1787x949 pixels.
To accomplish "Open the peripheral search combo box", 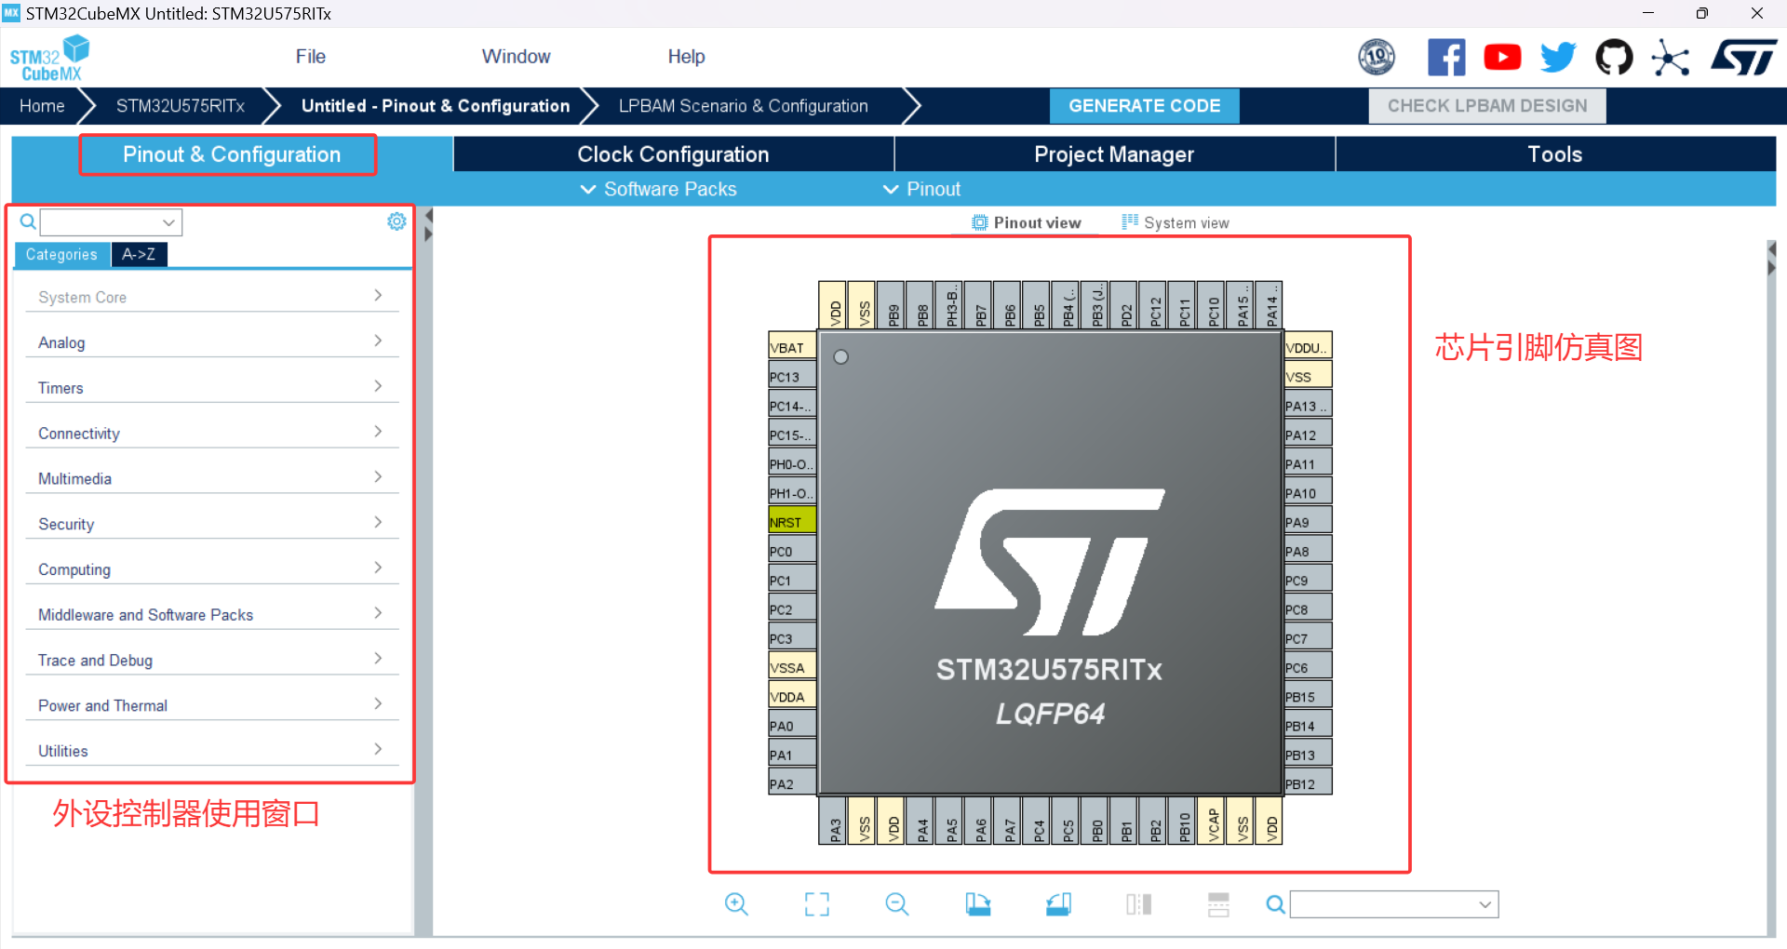I will (x=111, y=222).
